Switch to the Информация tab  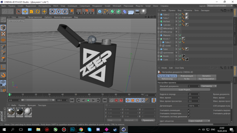187,76
